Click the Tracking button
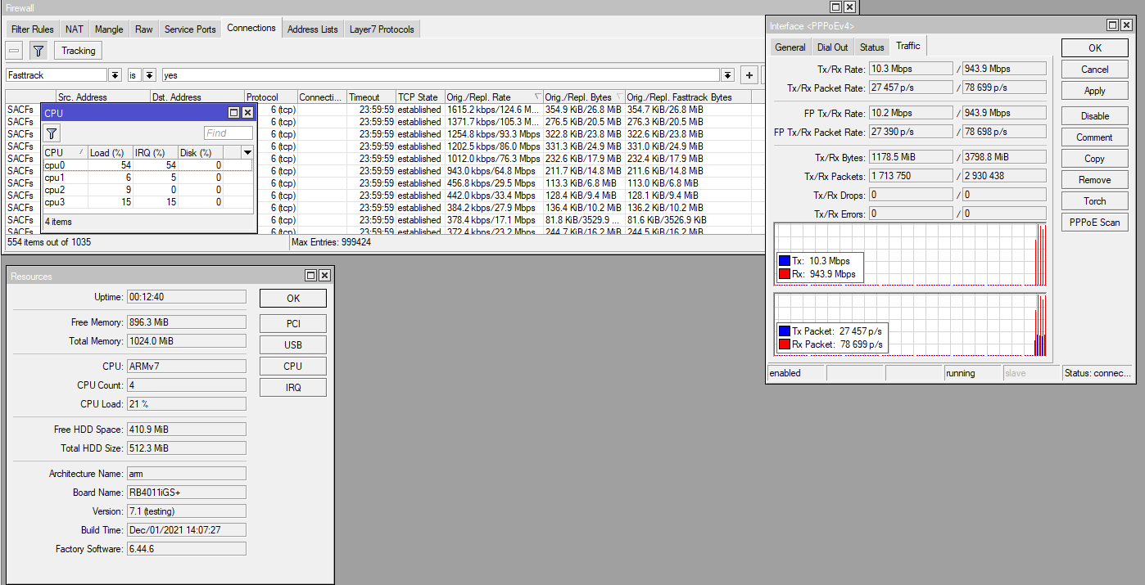1145x585 pixels. 79,51
